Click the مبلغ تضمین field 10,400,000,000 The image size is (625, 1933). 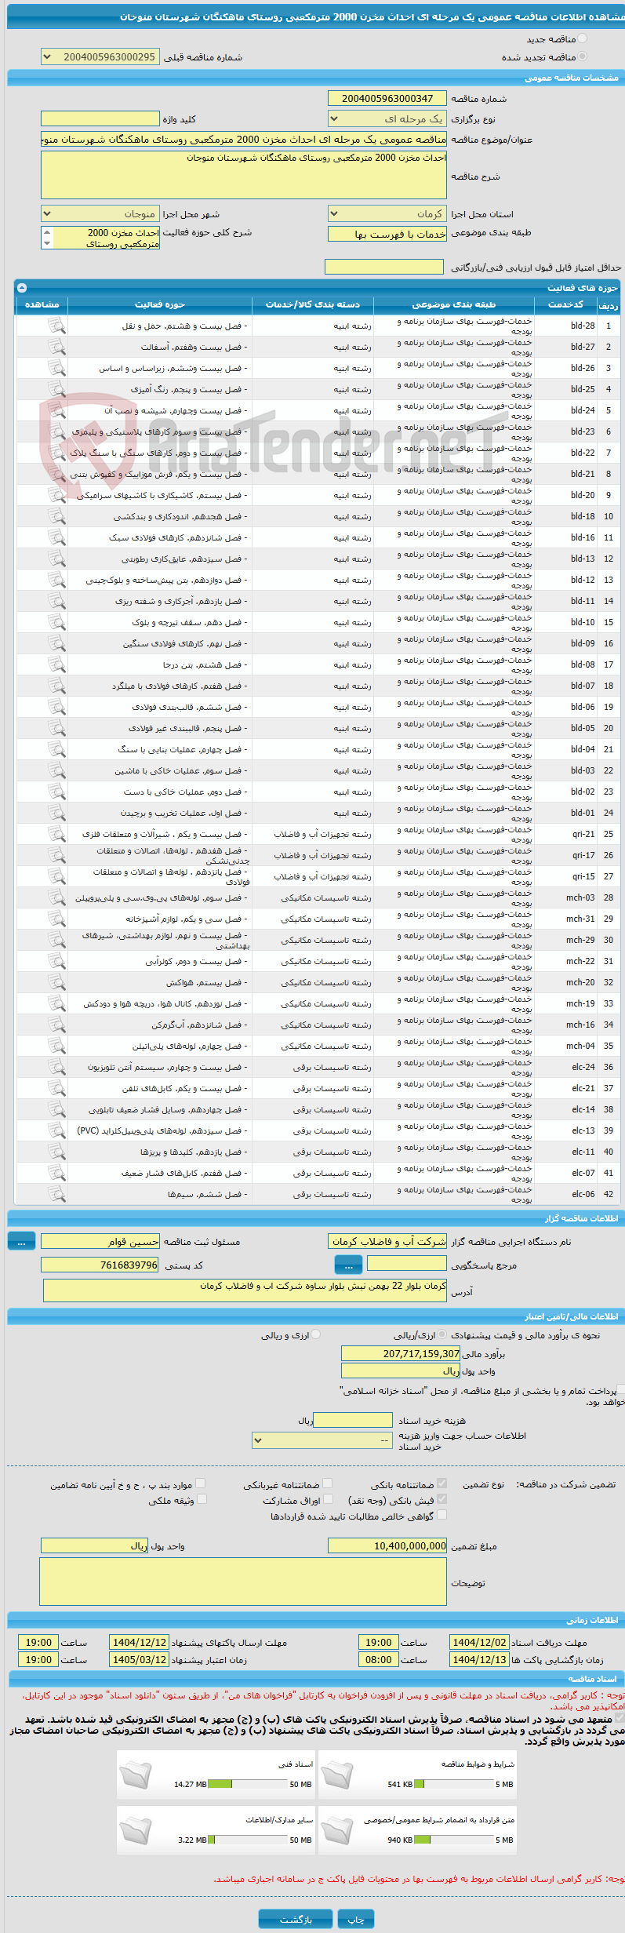pos(387,1545)
